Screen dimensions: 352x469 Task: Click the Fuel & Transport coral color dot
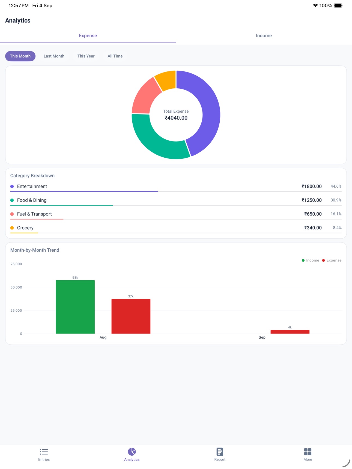point(12,214)
